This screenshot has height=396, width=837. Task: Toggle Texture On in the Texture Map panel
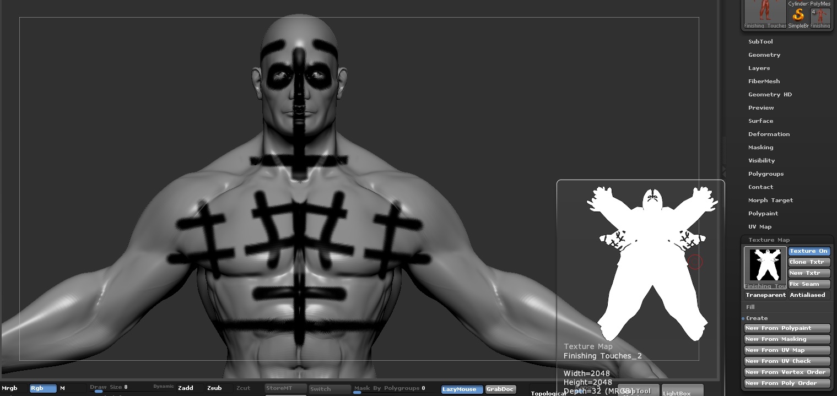(x=809, y=251)
